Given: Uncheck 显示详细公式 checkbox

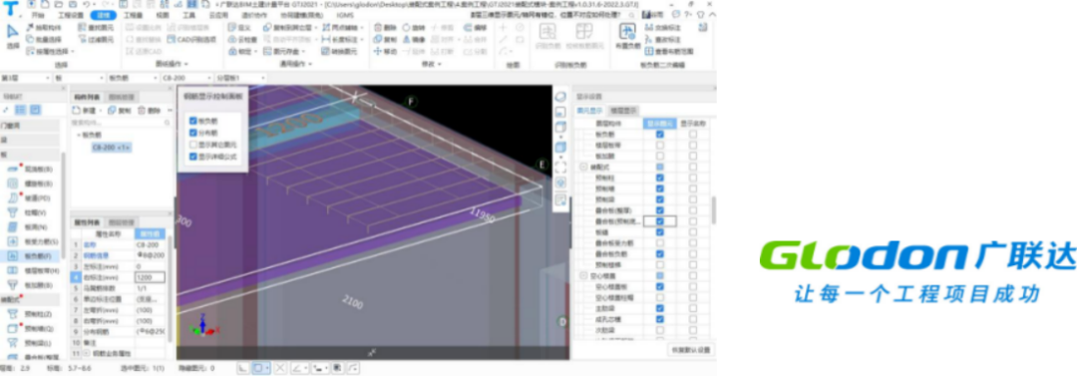Looking at the screenshot, I should click(193, 156).
